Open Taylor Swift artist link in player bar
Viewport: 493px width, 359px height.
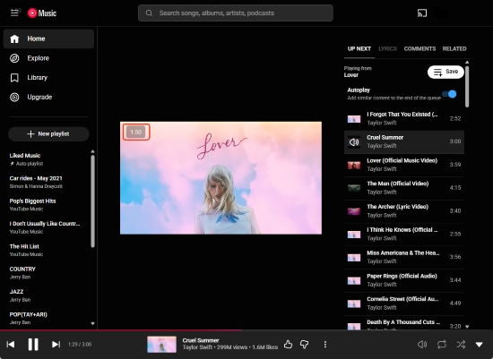[x=197, y=347]
